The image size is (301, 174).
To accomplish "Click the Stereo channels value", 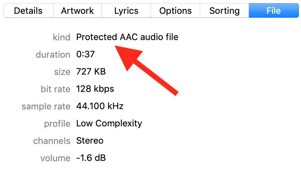I will pos(90,141).
